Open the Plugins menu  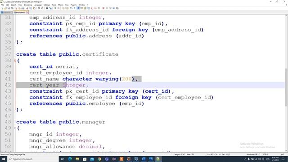tap(73, 5)
